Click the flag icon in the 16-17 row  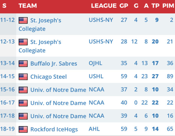[x=23, y=103]
